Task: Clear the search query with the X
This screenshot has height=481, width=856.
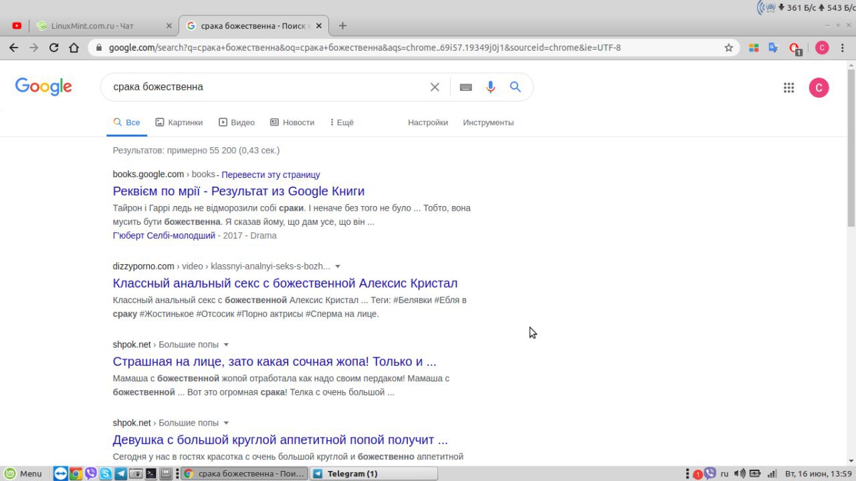Action: coord(435,87)
